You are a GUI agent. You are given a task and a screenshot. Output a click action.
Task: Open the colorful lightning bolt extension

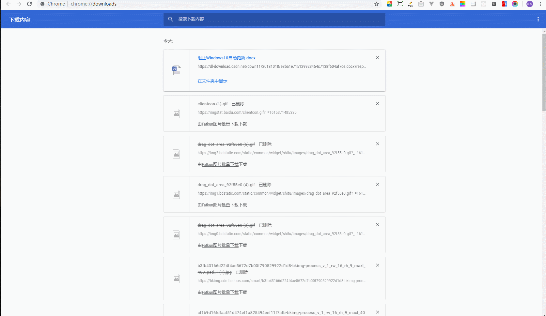pos(390,4)
